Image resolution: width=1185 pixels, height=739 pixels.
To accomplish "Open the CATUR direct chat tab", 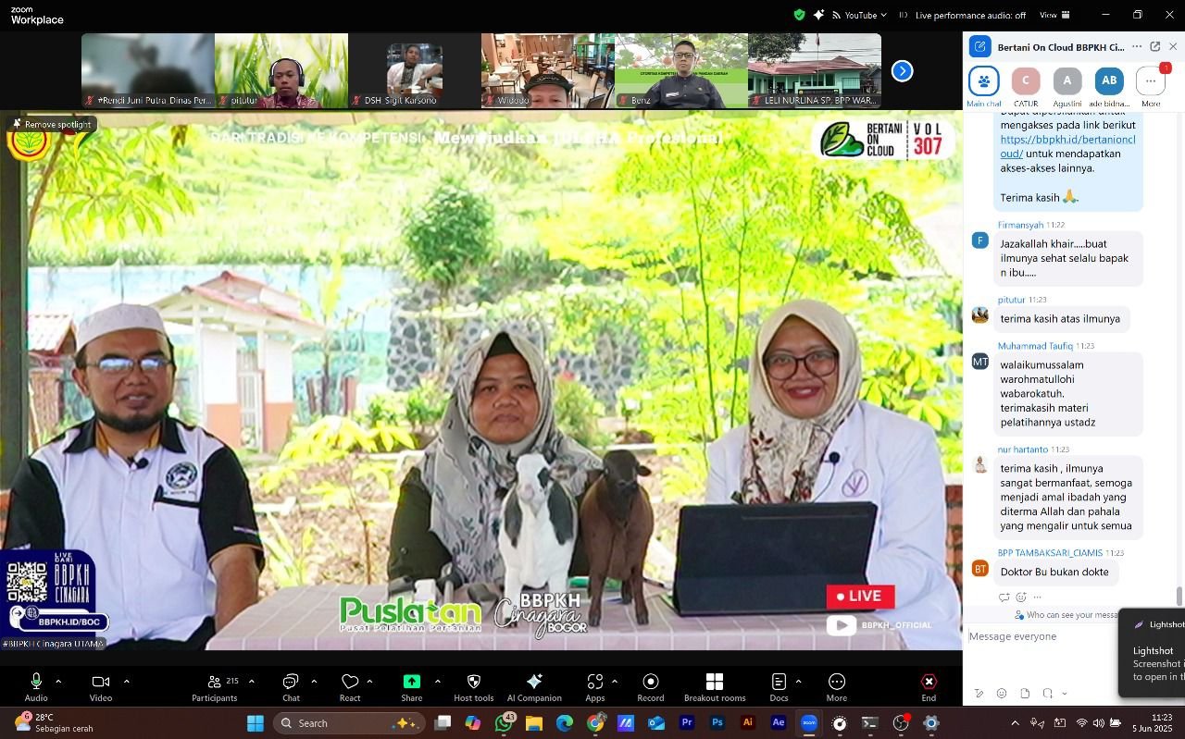I will (x=1025, y=82).
